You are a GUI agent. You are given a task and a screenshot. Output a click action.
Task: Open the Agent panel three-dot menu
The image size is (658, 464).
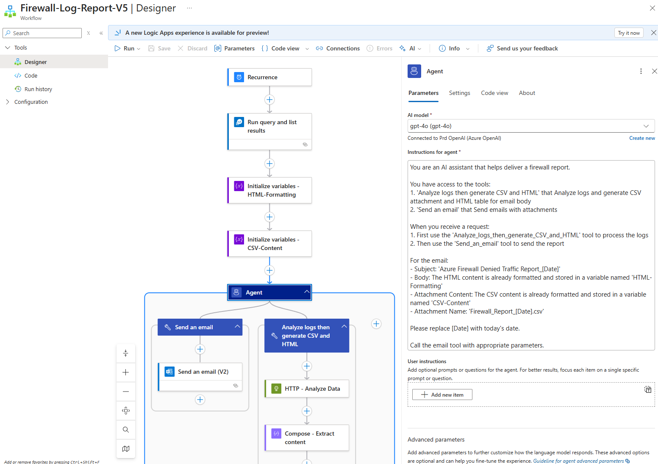click(641, 71)
